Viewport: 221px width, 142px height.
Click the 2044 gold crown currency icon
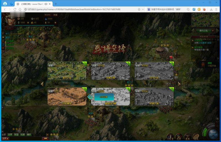pyautogui.click(x=46, y=19)
